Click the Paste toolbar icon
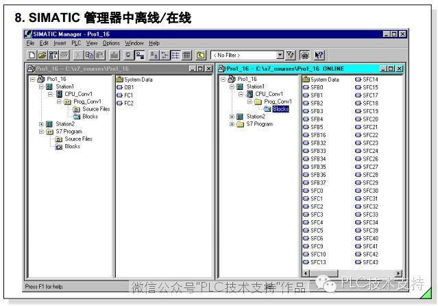This screenshot has height=306, width=438. click(x=100, y=55)
